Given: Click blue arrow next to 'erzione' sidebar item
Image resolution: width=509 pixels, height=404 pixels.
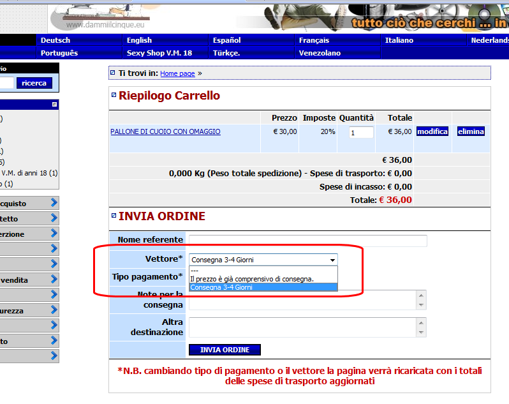Looking at the screenshot, I should [54, 233].
